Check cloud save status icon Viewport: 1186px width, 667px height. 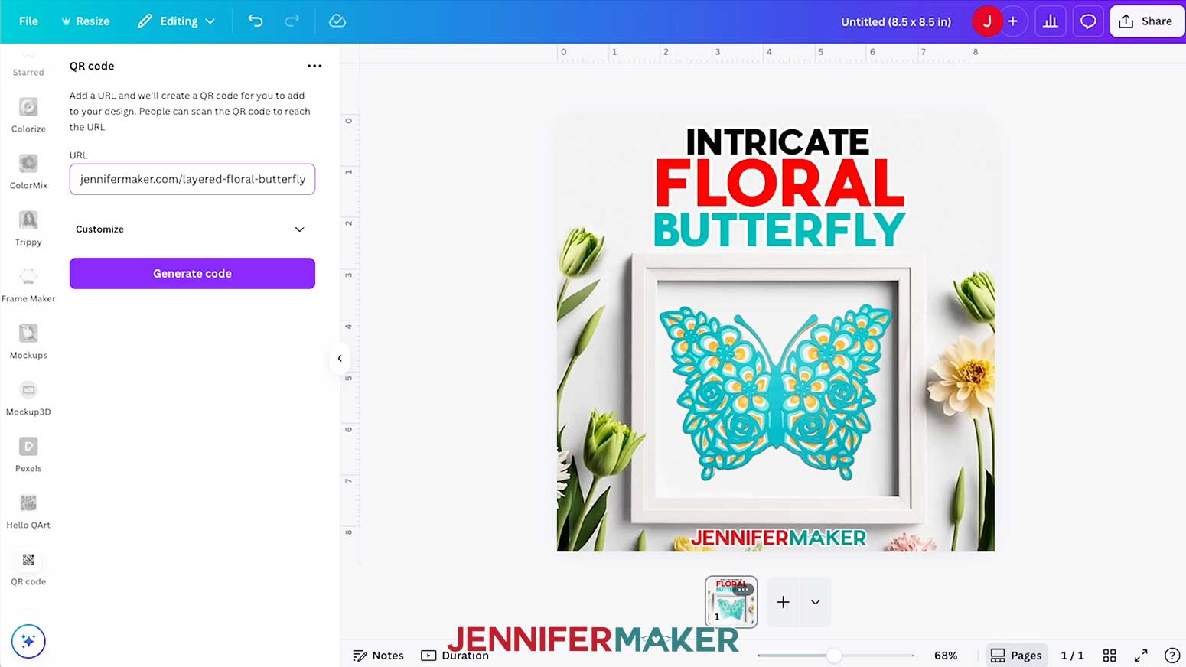click(337, 21)
